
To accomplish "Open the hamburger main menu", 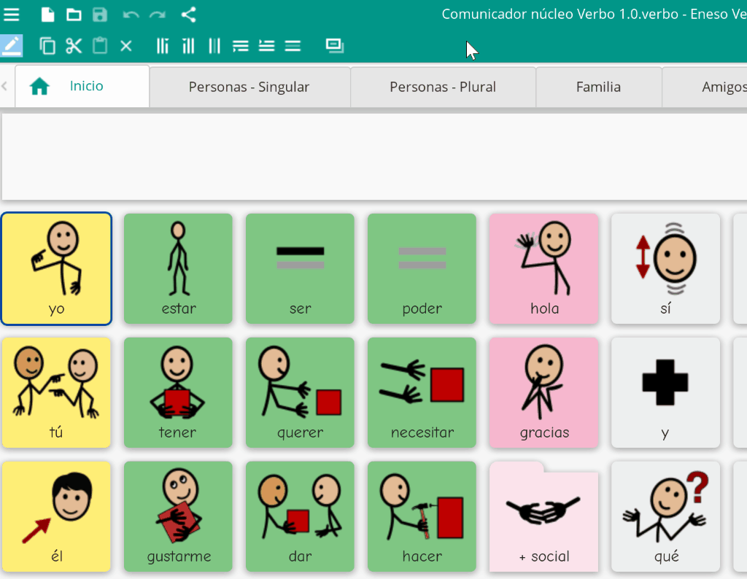I will click(11, 15).
